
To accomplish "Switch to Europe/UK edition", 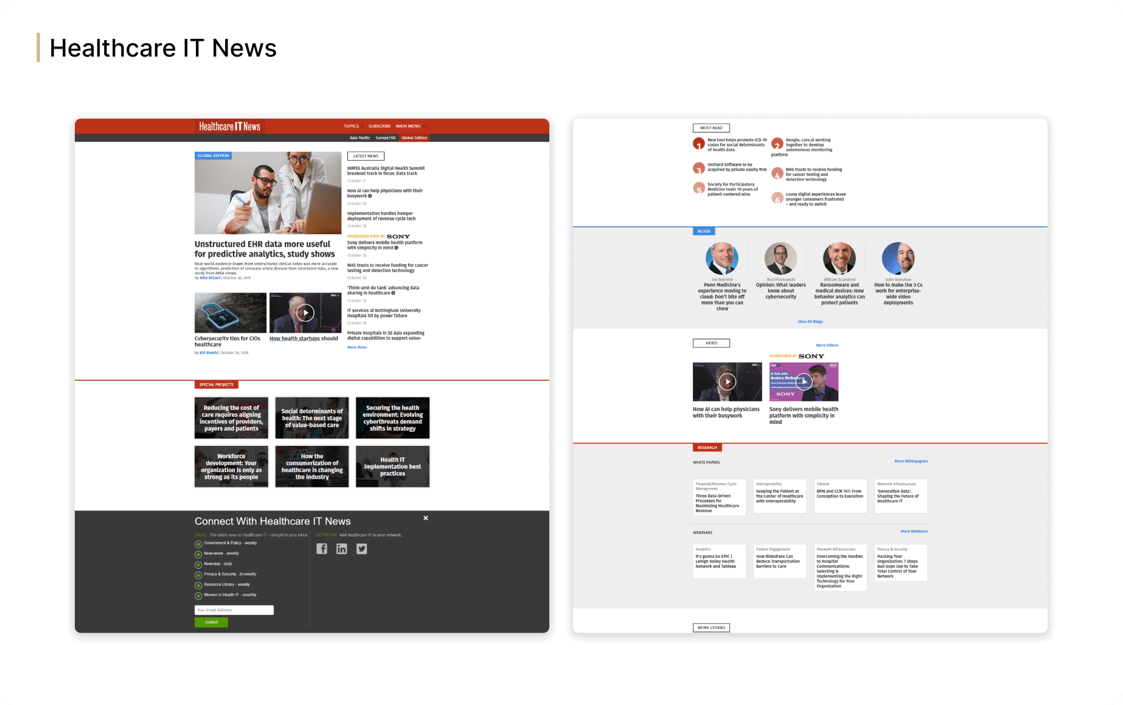I will click(386, 138).
